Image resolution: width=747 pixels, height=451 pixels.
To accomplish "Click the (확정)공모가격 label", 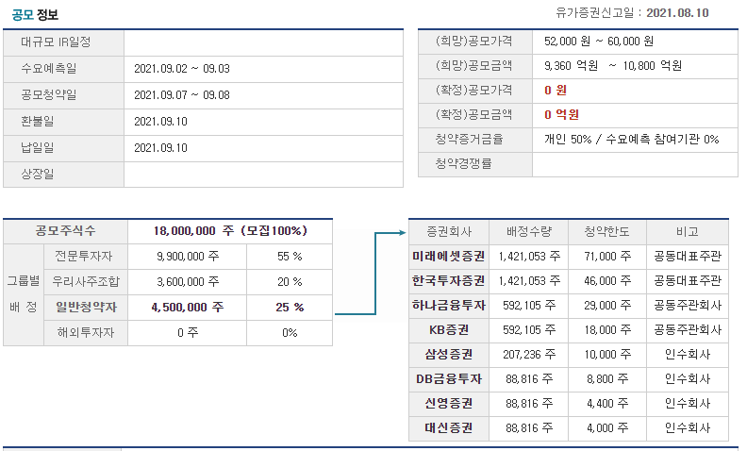I will [x=474, y=90].
